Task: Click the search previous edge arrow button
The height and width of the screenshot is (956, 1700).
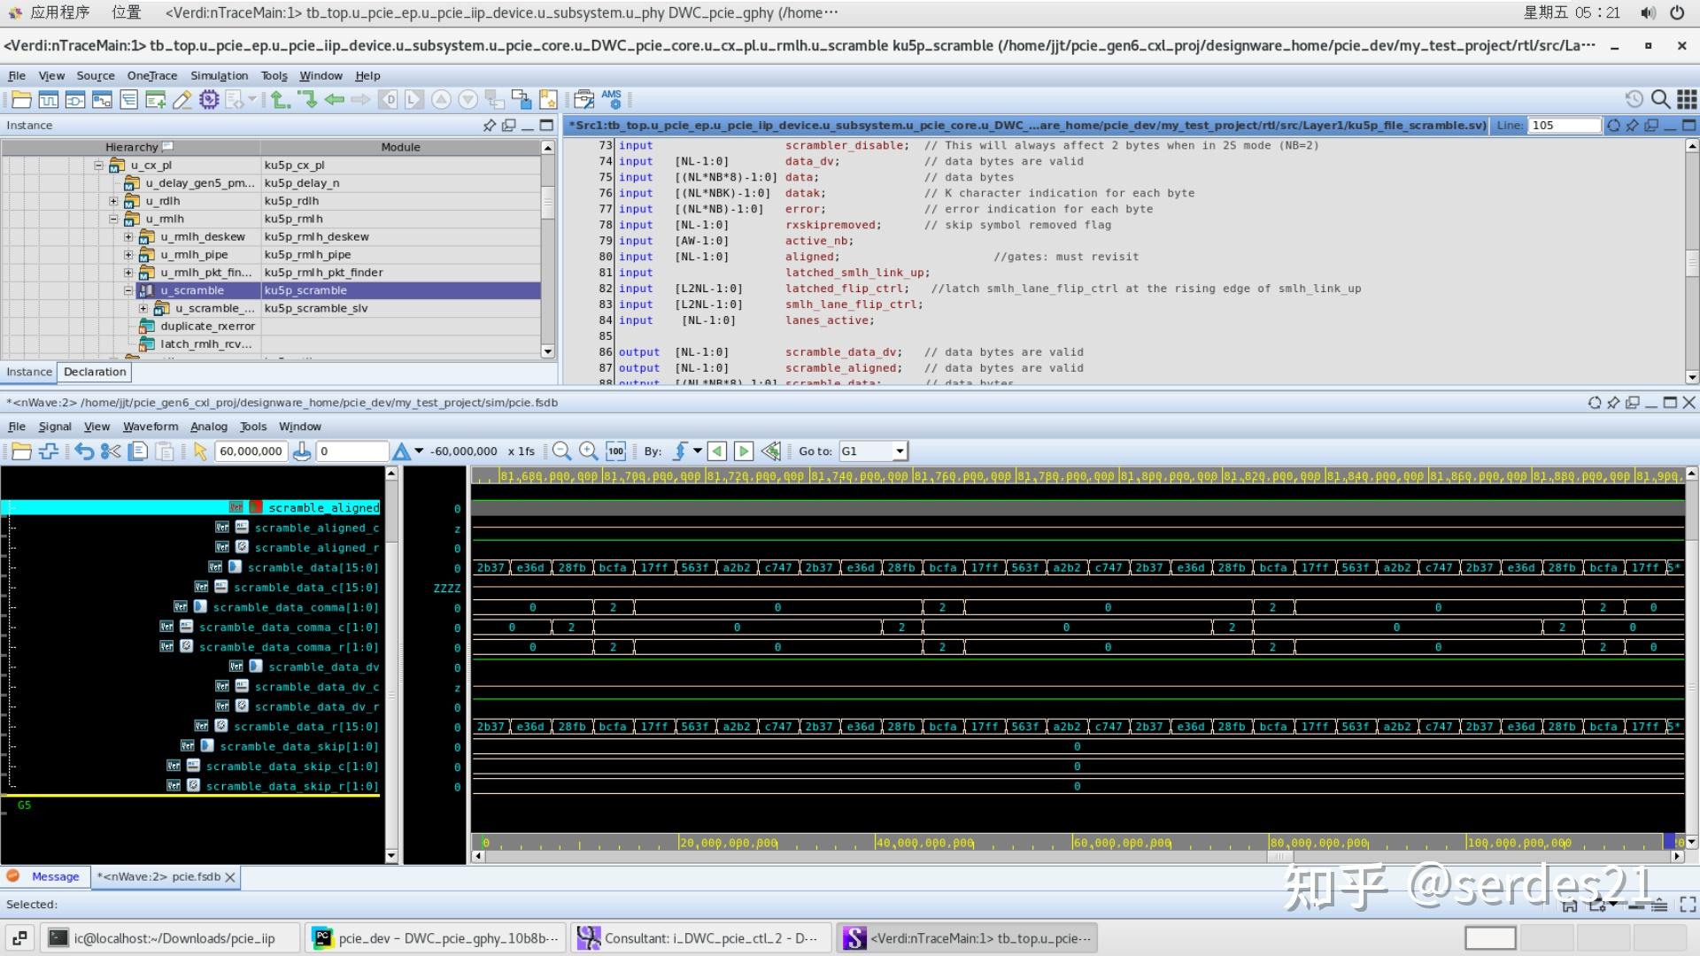Action: pyautogui.click(x=718, y=451)
